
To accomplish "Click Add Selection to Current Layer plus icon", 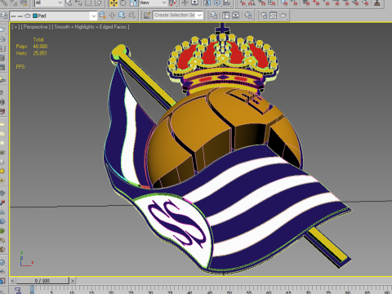I will point(112,16).
